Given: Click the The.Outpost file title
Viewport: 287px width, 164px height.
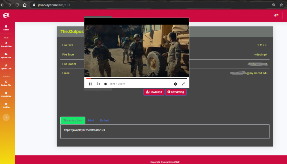Looking at the screenshot, I should pos(72,32).
